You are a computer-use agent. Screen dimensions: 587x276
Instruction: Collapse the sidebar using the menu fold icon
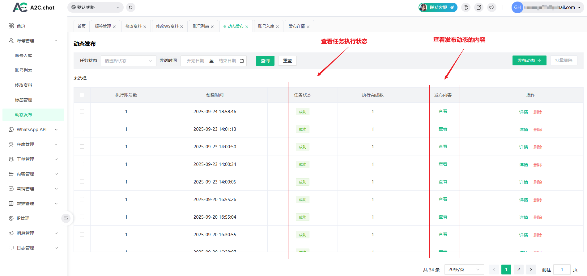pyautogui.click(x=66, y=218)
